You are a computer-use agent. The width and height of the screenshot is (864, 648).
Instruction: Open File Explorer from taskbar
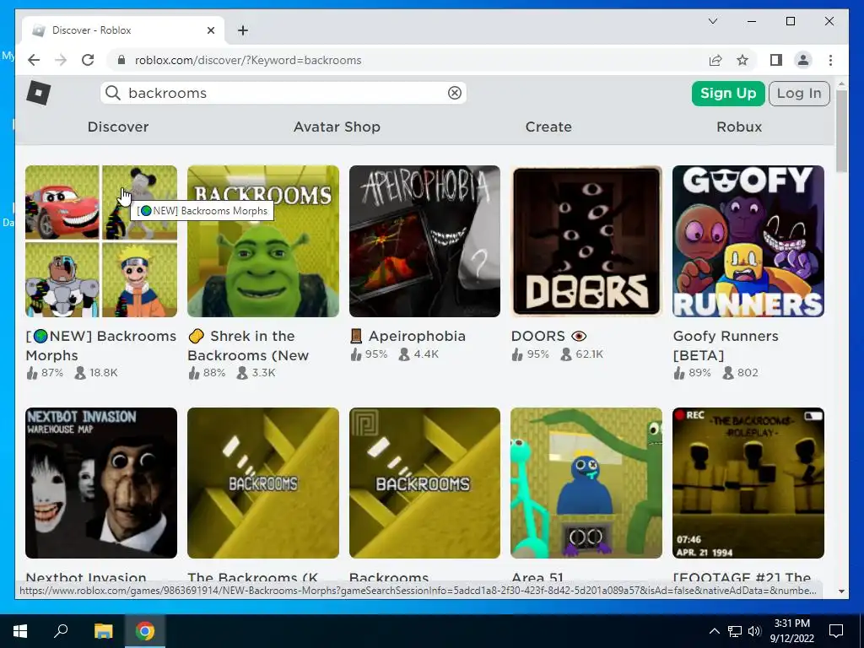(x=103, y=631)
